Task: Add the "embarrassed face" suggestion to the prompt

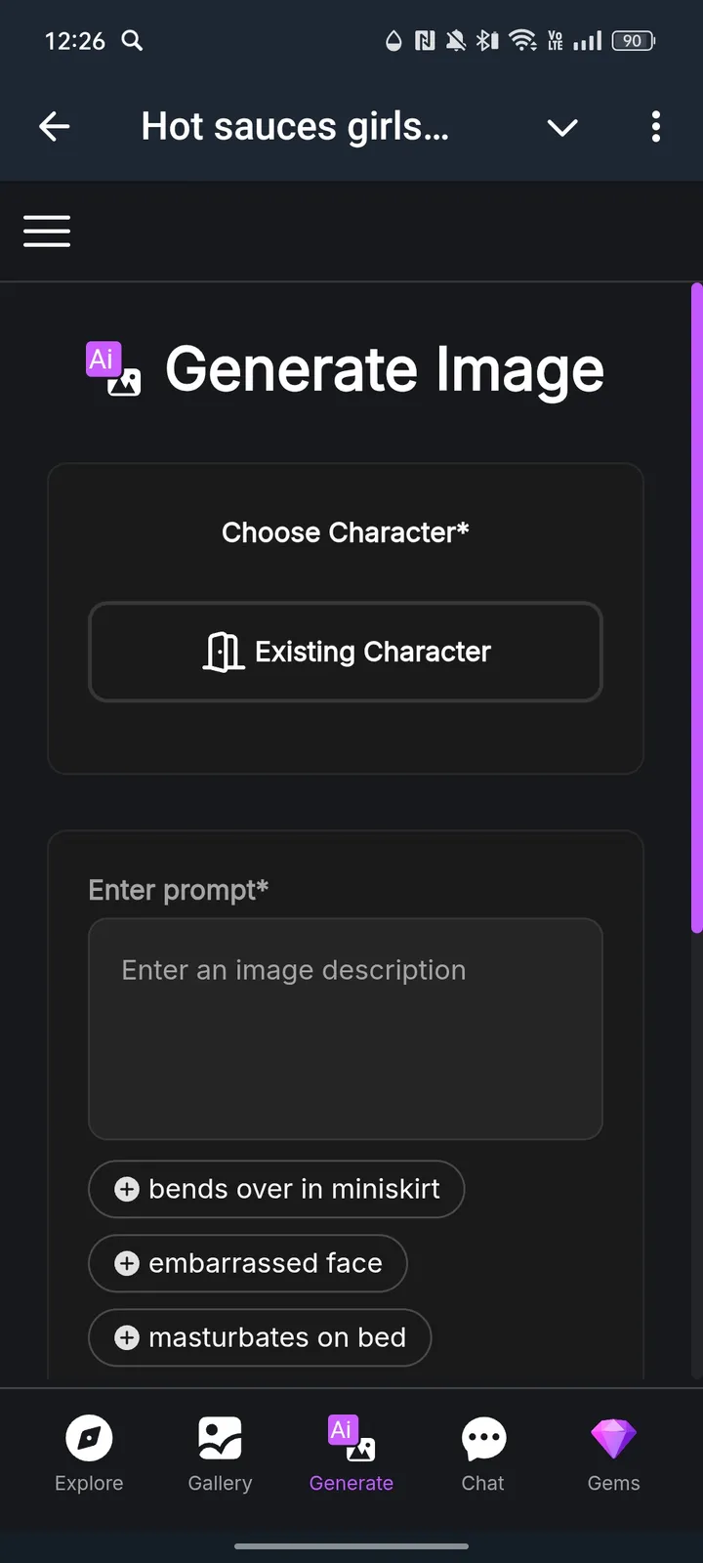Action: point(248,1263)
